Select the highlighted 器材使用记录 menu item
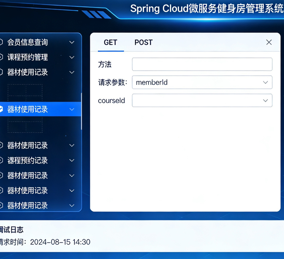This screenshot has width=284, height=259. click(40, 109)
